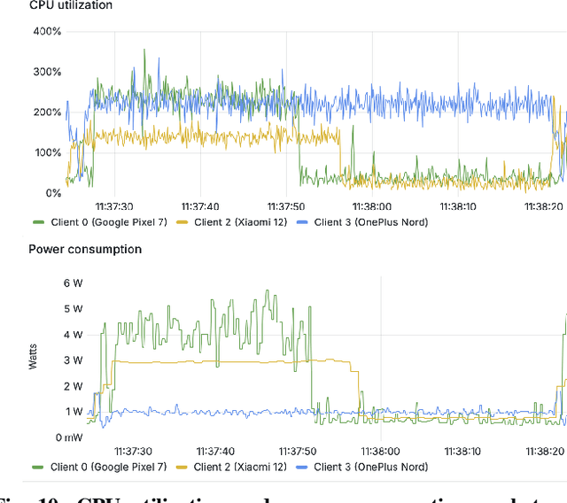Click yellow Client 2 swatch in Power consumption legend
The height and width of the screenshot is (503, 567).
[183, 468]
